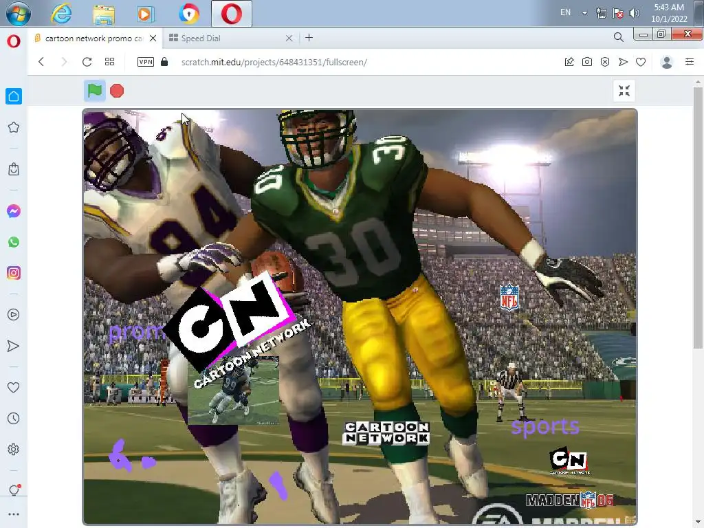This screenshot has height=528, width=704.
Task: Open Easy Setup sliders menu
Action: pos(690,61)
